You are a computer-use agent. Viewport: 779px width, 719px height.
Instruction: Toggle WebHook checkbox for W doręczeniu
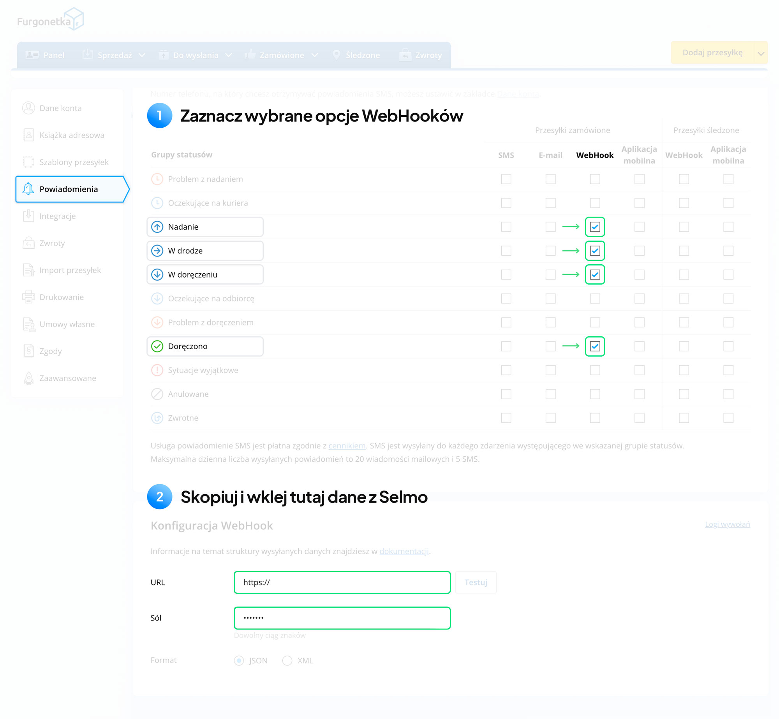click(595, 275)
